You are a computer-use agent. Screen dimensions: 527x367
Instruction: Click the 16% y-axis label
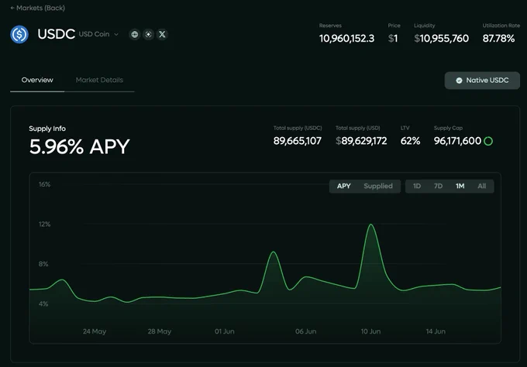(44, 184)
